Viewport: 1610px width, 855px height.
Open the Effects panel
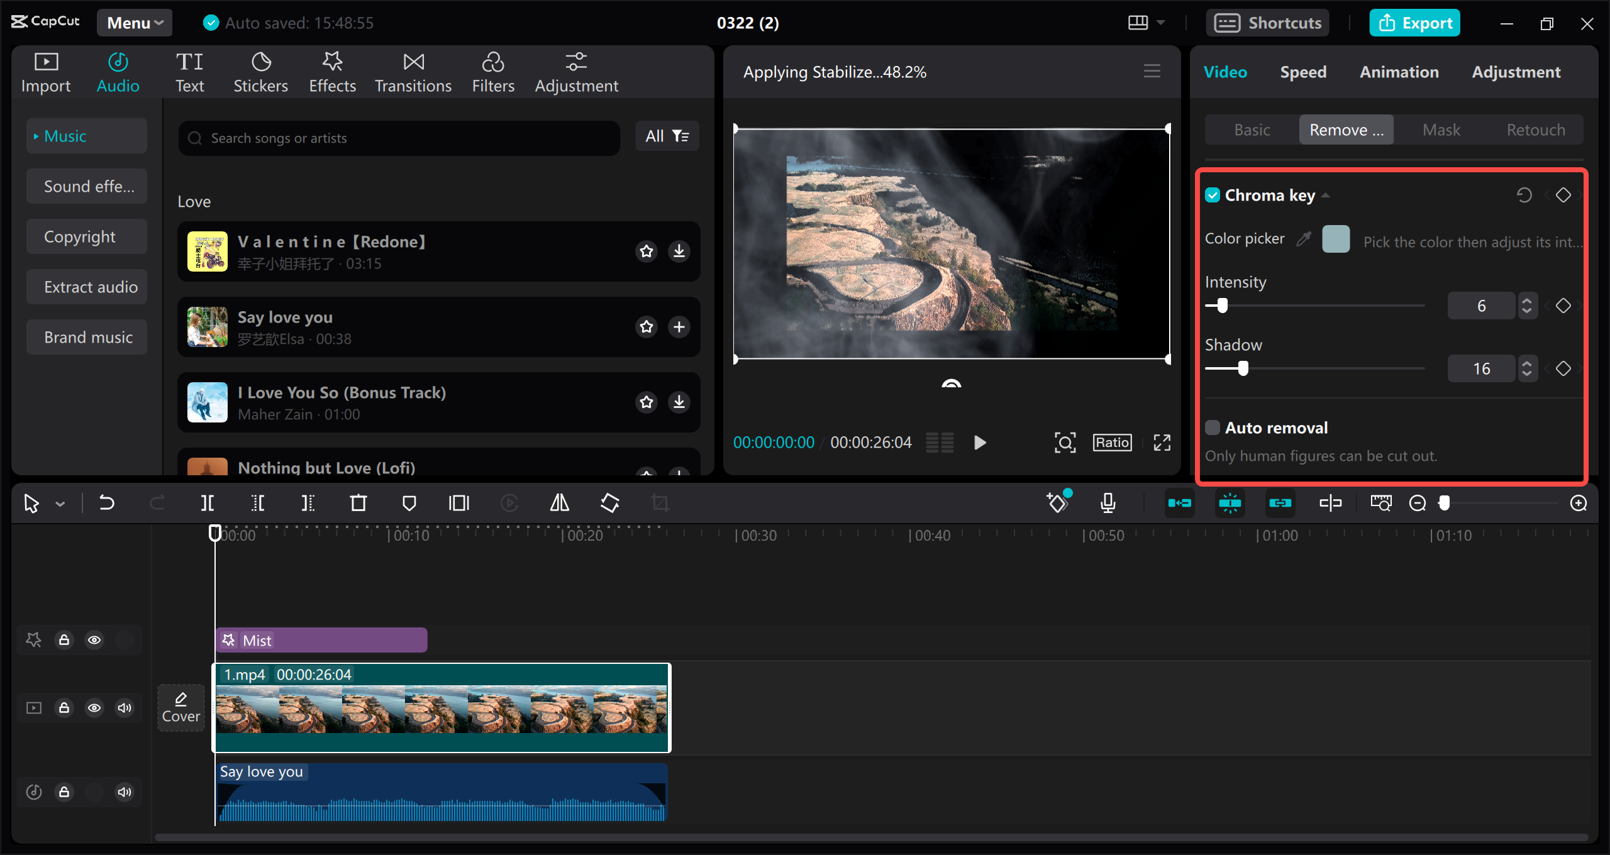coord(332,71)
